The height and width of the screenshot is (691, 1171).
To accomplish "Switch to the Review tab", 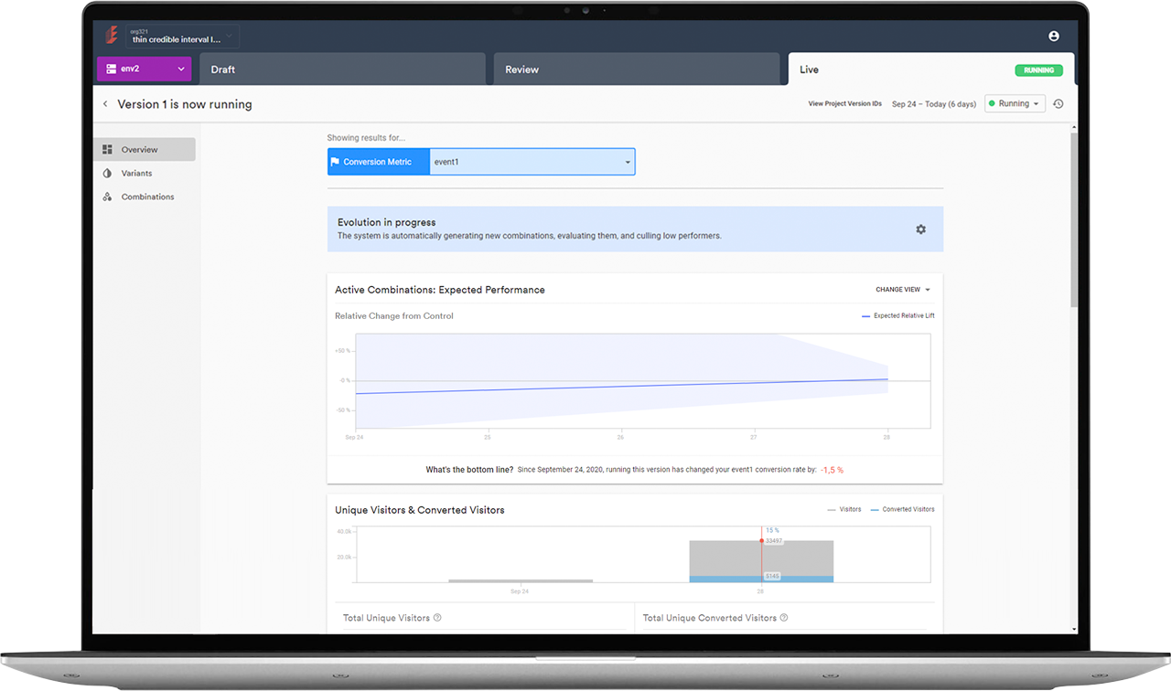I will coord(638,69).
